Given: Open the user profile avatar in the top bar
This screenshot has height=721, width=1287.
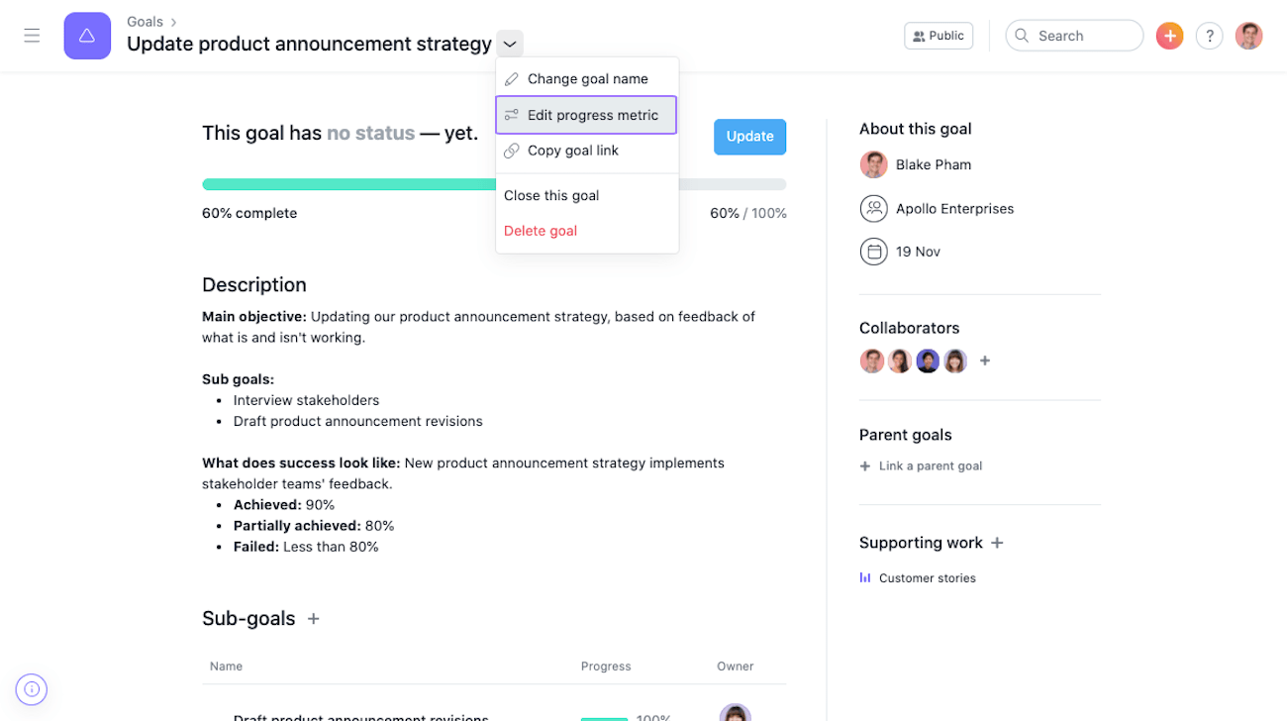Looking at the screenshot, I should point(1248,36).
